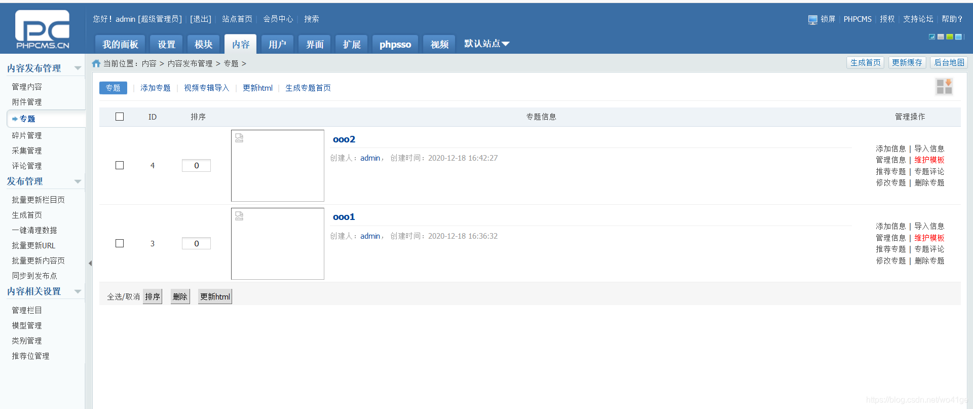Open the 添加专题 link
973x409 pixels.
coord(156,88)
